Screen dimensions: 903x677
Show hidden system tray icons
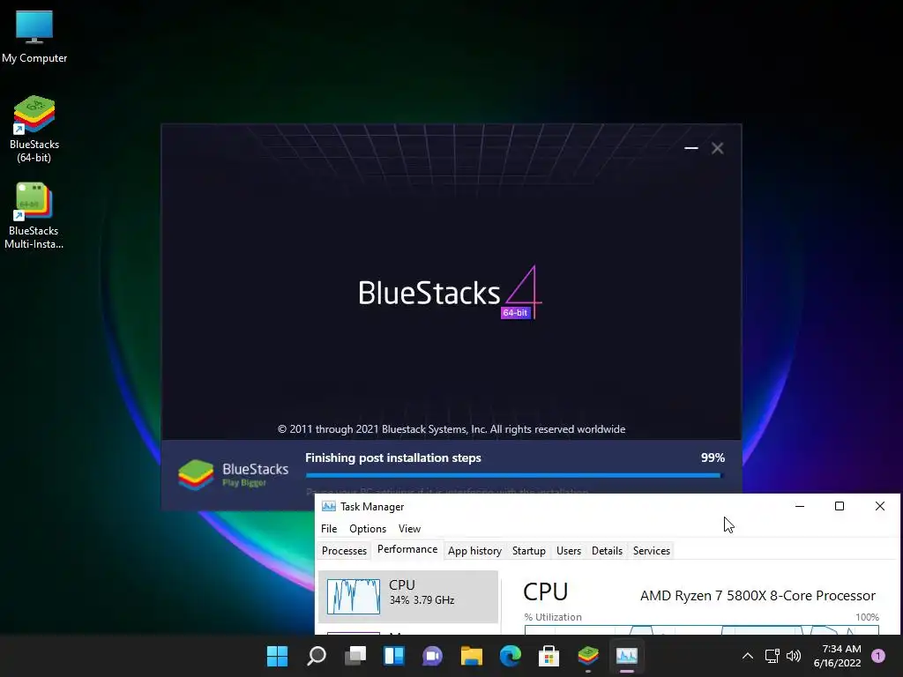click(x=748, y=656)
